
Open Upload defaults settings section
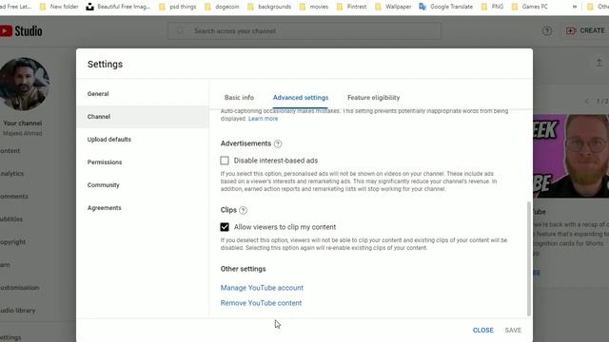pyautogui.click(x=143, y=140)
